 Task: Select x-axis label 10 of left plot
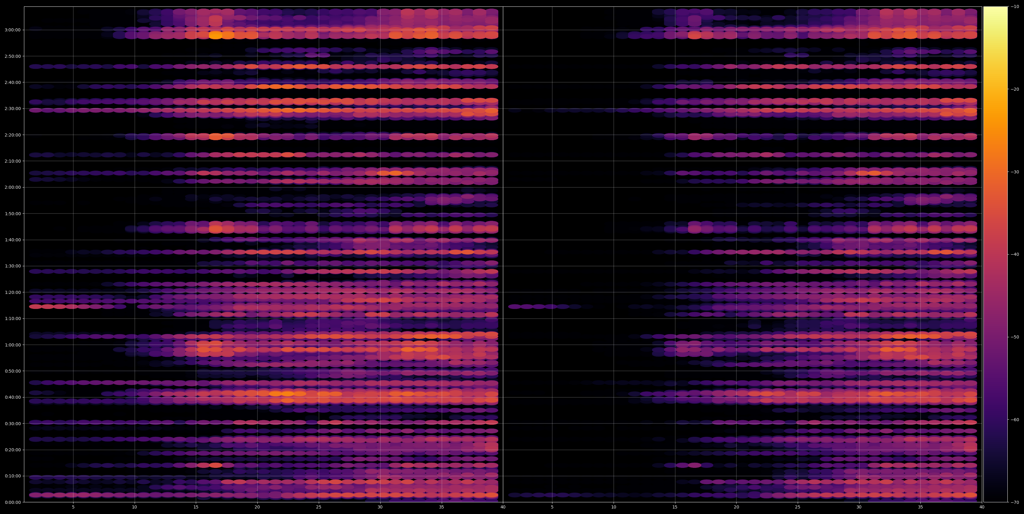tap(134, 507)
